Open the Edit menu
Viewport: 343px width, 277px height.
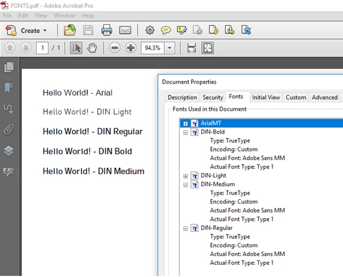[x=23, y=15]
